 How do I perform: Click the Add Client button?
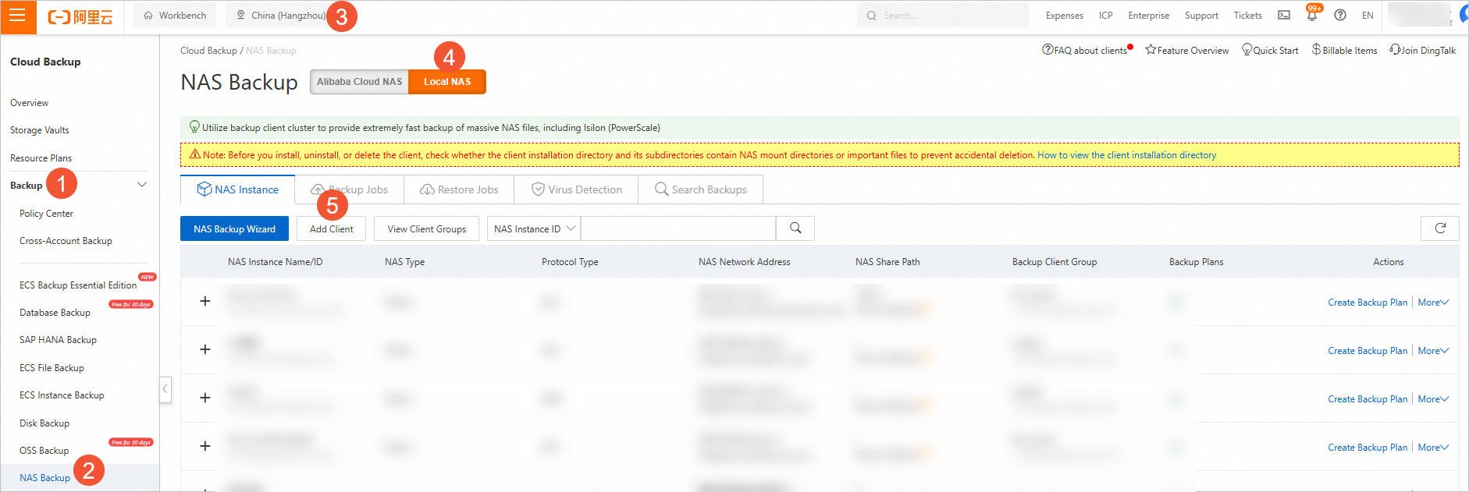coord(331,228)
